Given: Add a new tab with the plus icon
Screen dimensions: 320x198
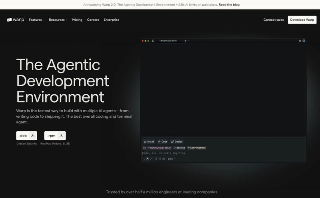Looking at the screenshot, I should pyautogui.click(x=185, y=41).
